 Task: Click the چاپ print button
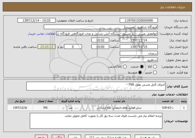[x=74, y=136]
